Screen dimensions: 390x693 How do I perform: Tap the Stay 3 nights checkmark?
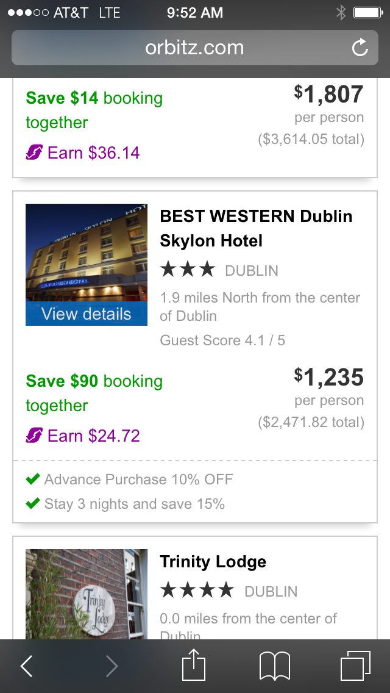coord(33,504)
